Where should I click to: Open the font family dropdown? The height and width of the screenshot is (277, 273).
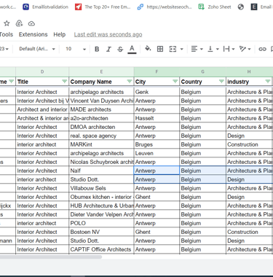click(37, 49)
